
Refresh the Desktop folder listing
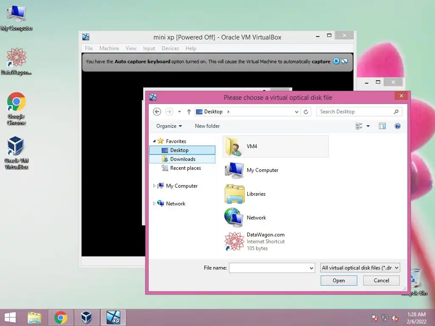[306, 112]
